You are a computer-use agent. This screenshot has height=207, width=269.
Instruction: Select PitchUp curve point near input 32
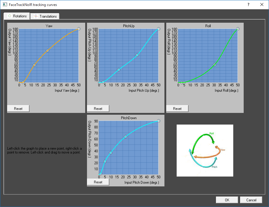pyautogui.click(x=137, y=55)
